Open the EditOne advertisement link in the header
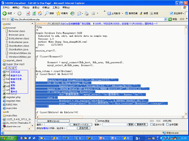The height and width of the screenshot is (141, 189). (109, 23)
